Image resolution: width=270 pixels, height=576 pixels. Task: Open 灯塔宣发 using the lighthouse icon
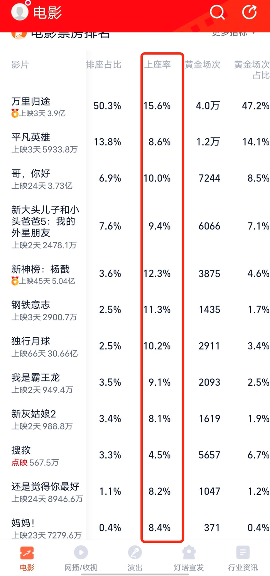point(189,553)
